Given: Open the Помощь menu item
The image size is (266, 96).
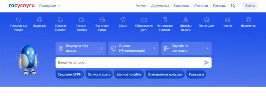Looking at the screenshot, I should pos(219,6).
